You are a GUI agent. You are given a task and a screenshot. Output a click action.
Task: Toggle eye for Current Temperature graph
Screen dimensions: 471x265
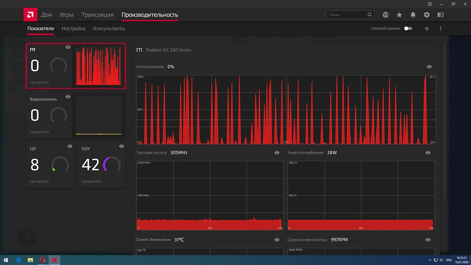click(277, 240)
